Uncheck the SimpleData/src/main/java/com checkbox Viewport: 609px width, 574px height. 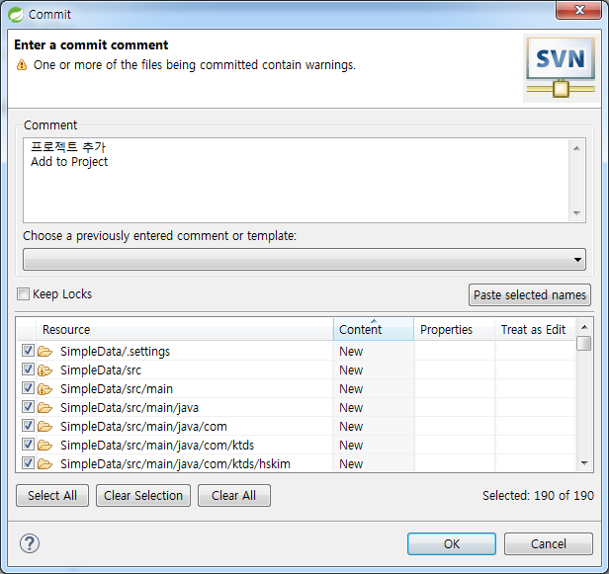[28, 426]
